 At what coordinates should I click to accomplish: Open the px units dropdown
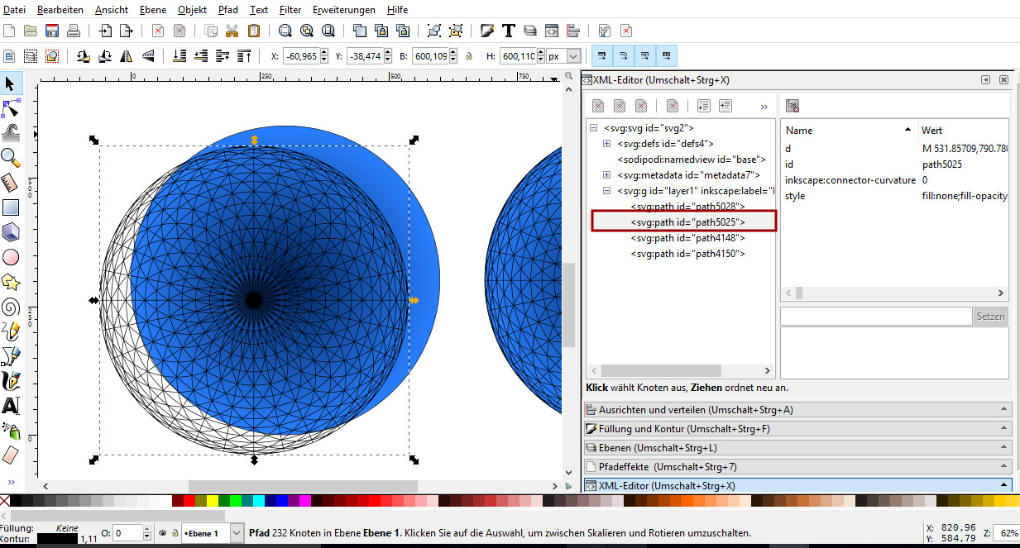point(573,57)
